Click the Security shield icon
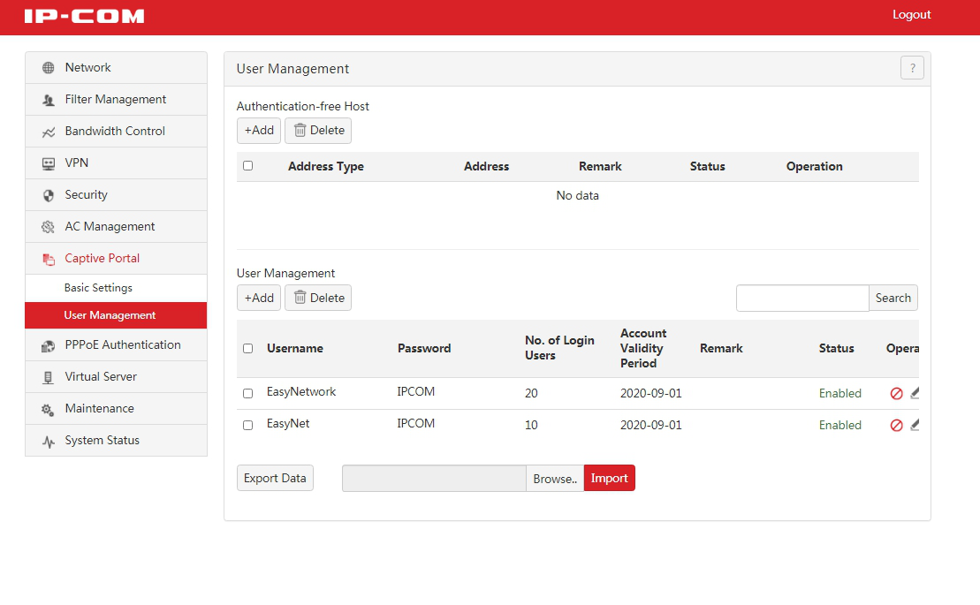Image resolution: width=980 pixels, height=605 pixels. pos(48,195)
